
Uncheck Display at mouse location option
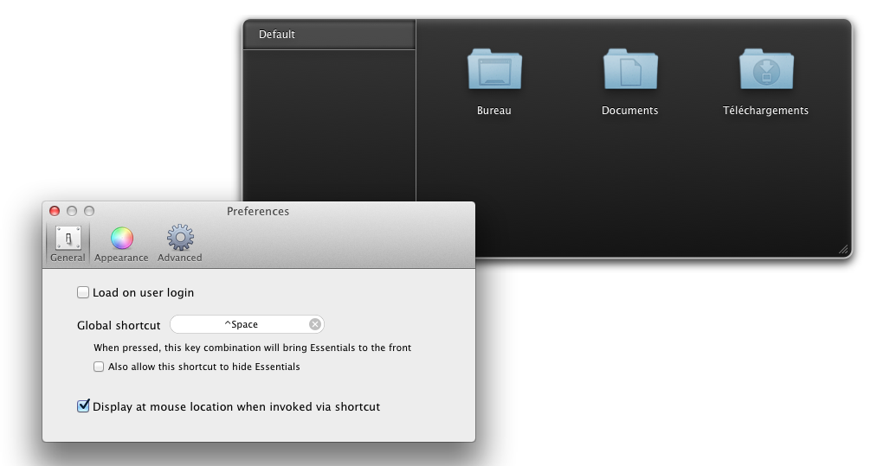click(x=83, y=406)
